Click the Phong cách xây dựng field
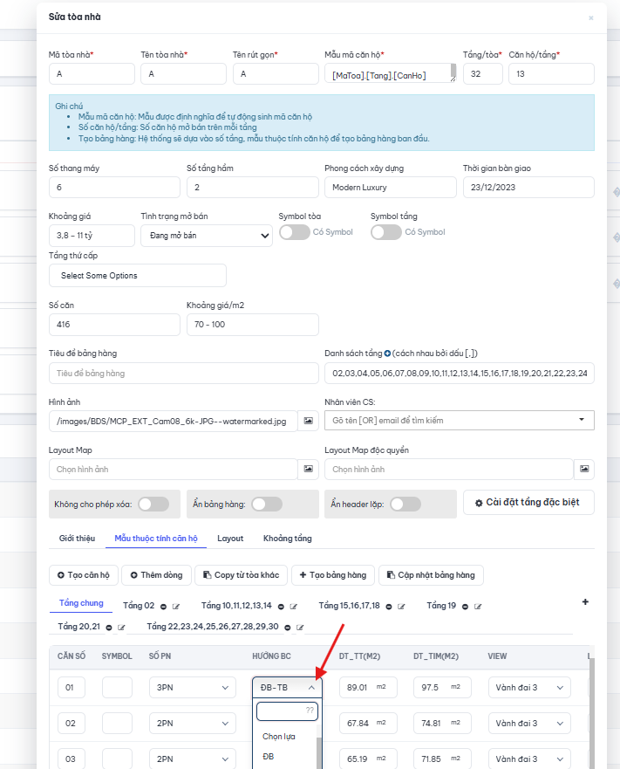 coord(391,188)
